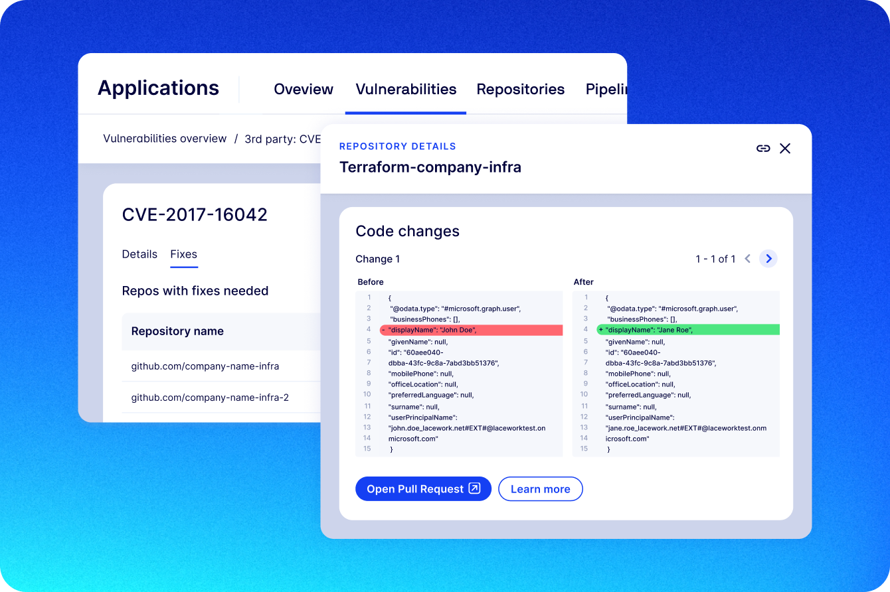The width and height of the screenshot is (890, 592).
Task: Copy the repository details link icon
Action: [x=763, y=149]
